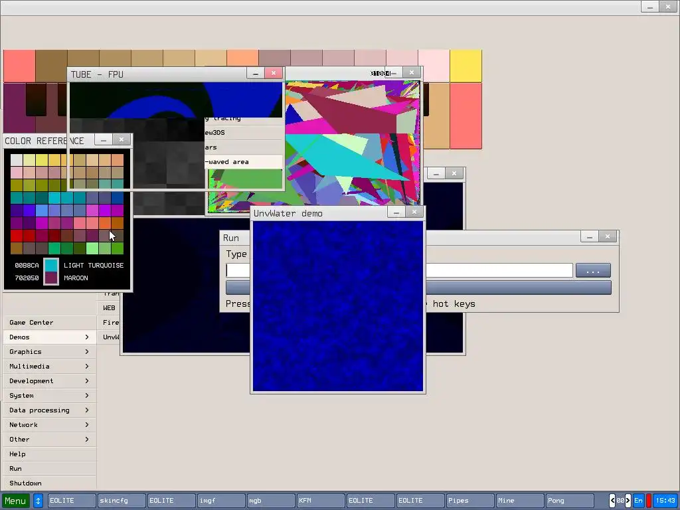Click the right page arrow in the taskbar
The width and height of the screenshot is (680, 510).
tap(628, 501)
